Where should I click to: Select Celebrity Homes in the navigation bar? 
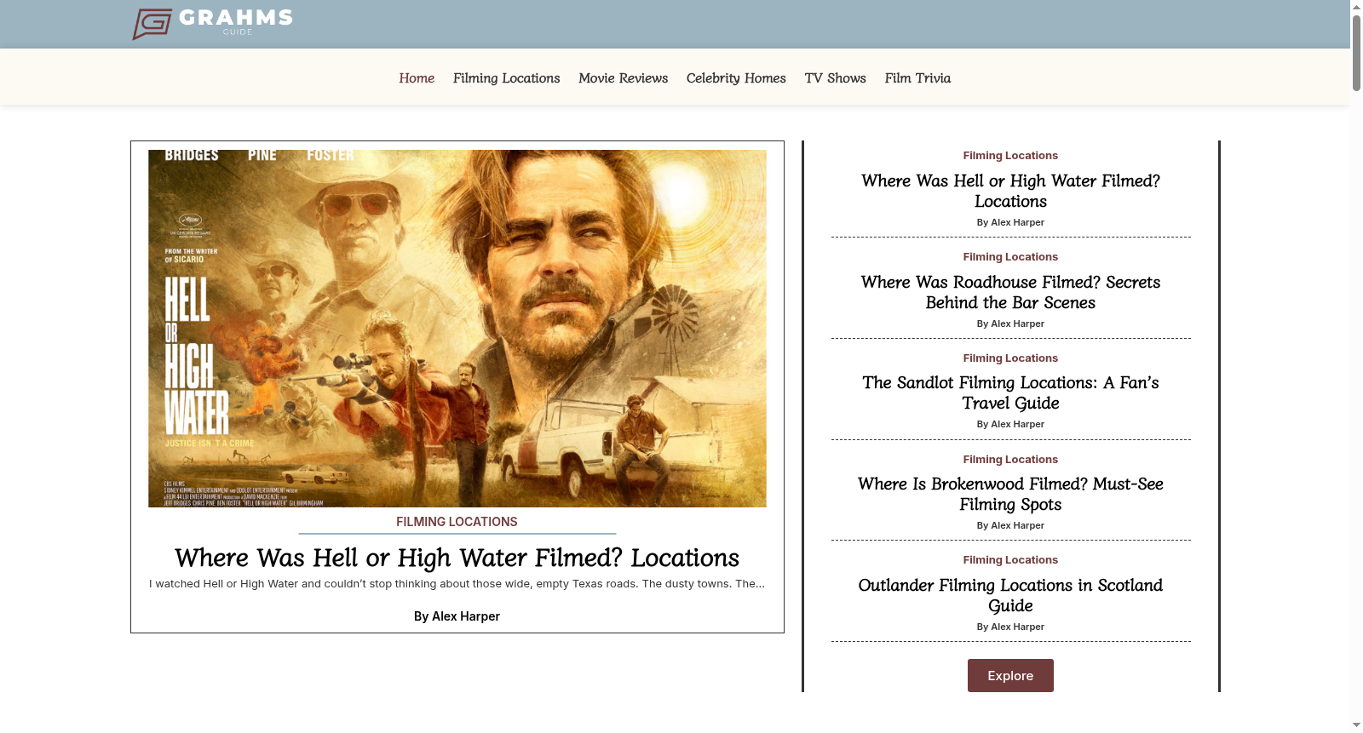tap(736, 78)
